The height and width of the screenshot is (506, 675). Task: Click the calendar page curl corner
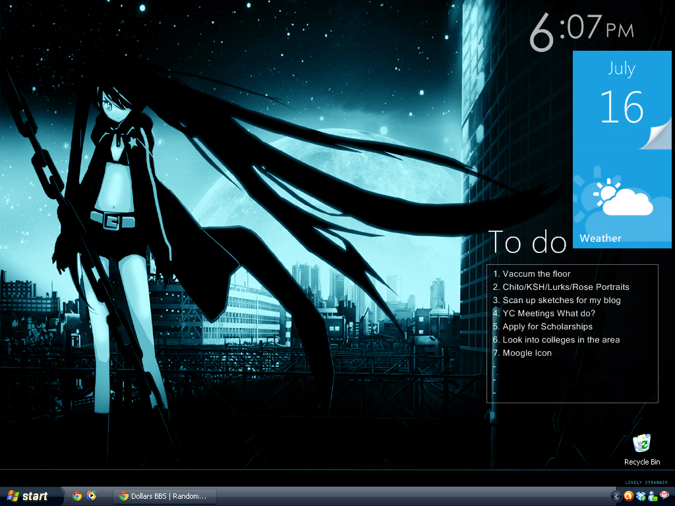click(656, 136)
